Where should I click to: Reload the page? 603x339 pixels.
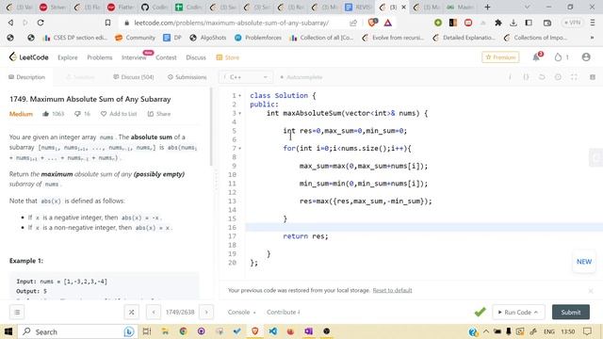tap(41, 23)
